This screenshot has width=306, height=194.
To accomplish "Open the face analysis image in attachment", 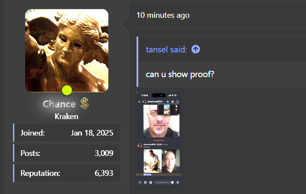I will (161, 121).
